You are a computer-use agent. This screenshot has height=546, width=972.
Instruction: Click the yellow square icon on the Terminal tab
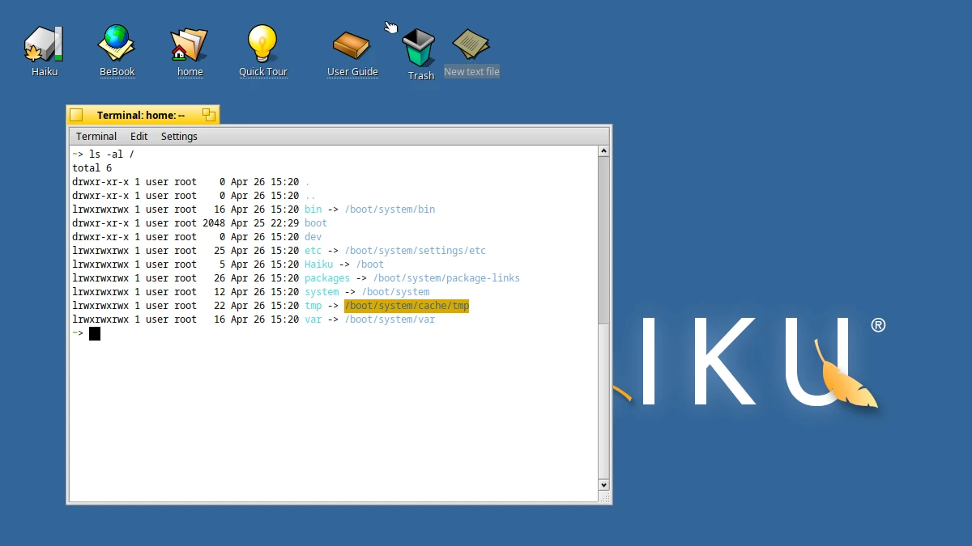[76, 114]
